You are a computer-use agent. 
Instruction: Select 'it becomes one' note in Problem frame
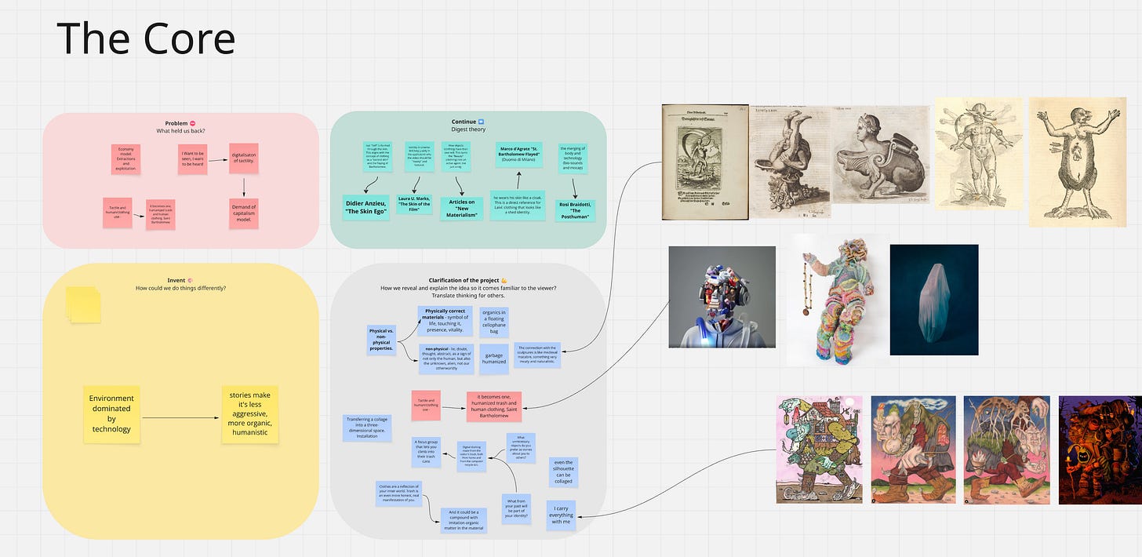(161, 215)
